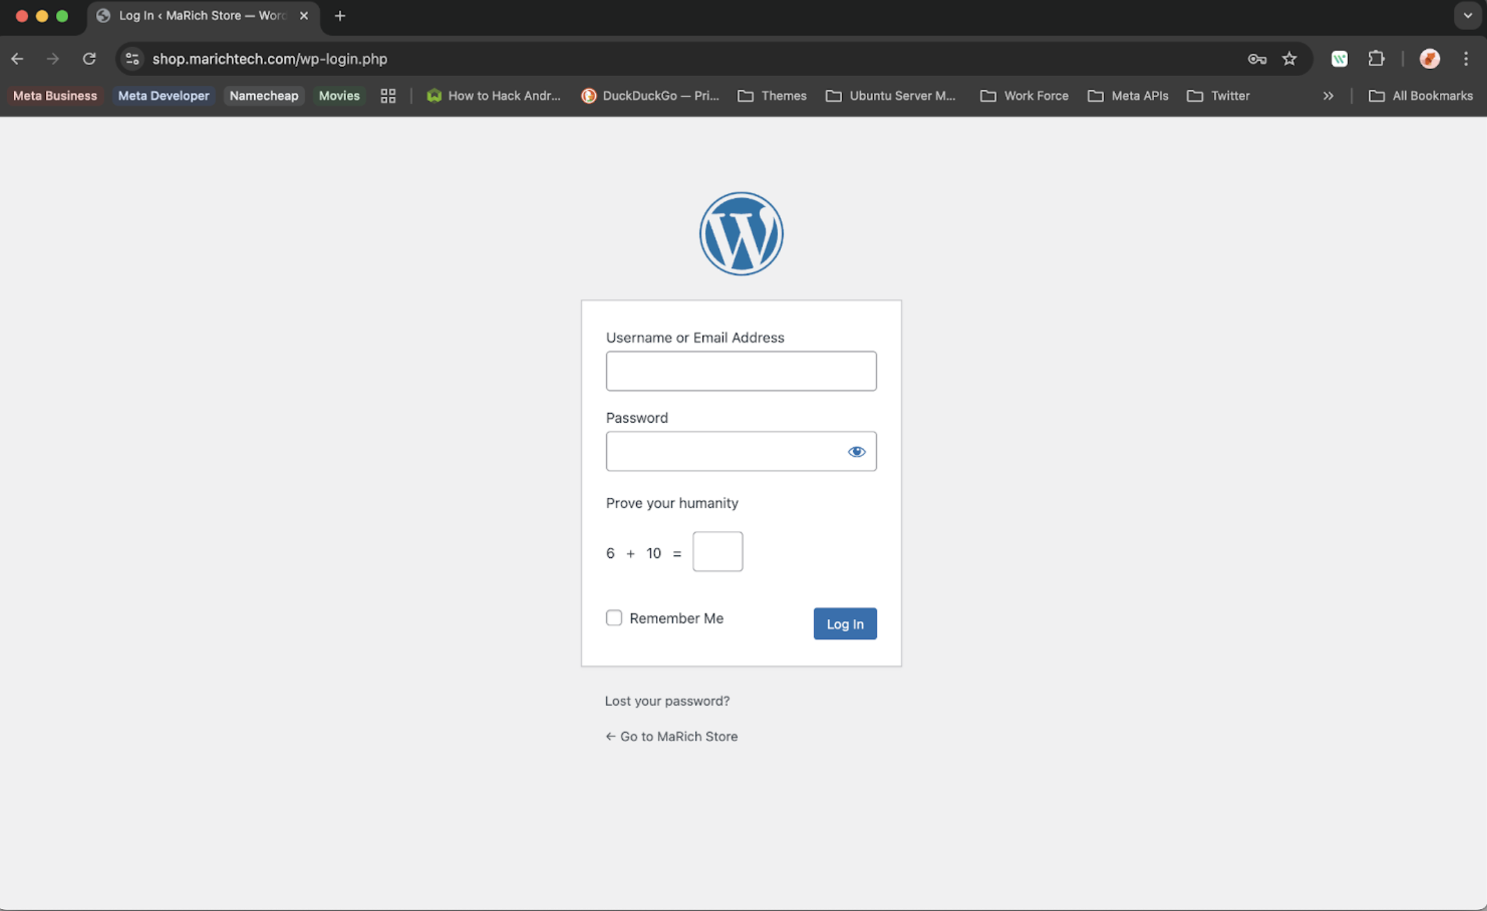The height and width of the screenshot is (911, 1487).
Task: Check the Remember Me checkbox
Action: (614, 618)
